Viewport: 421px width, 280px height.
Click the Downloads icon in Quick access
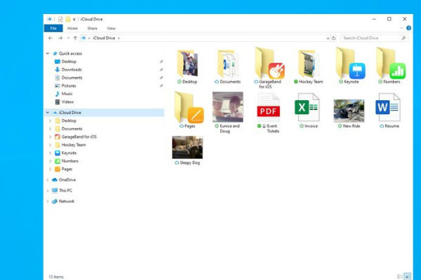click(58, 69)
